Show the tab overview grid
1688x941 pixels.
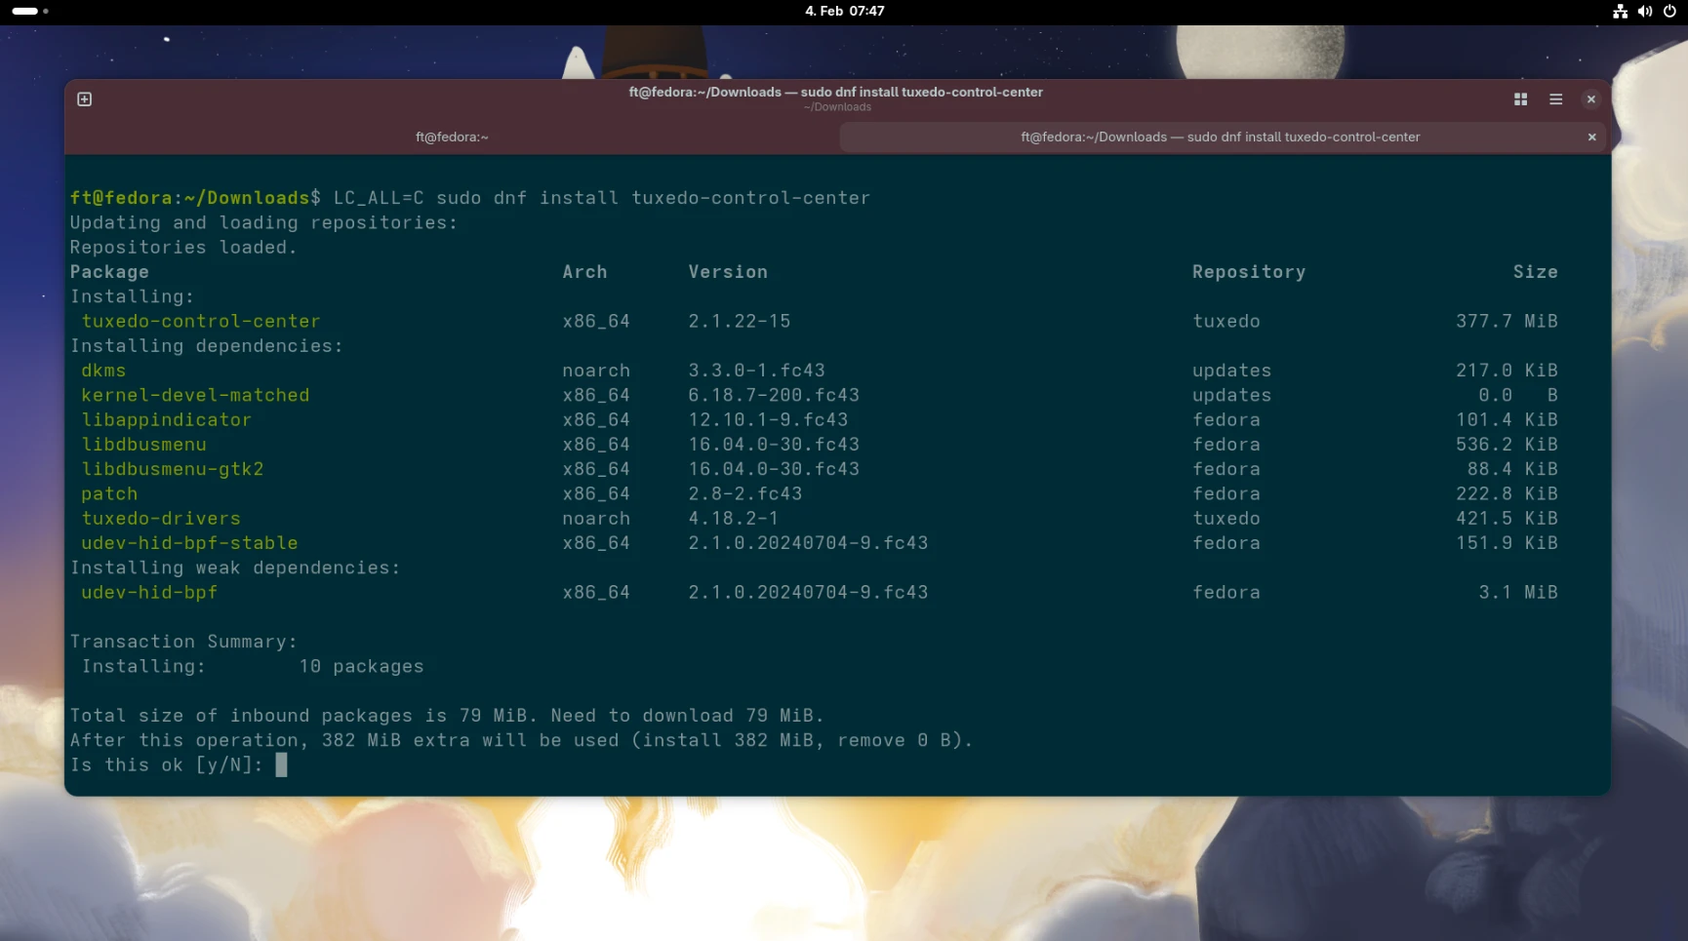coord(1520,99)
